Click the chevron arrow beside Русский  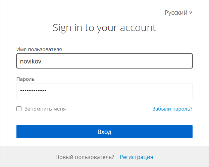(191, 13)
